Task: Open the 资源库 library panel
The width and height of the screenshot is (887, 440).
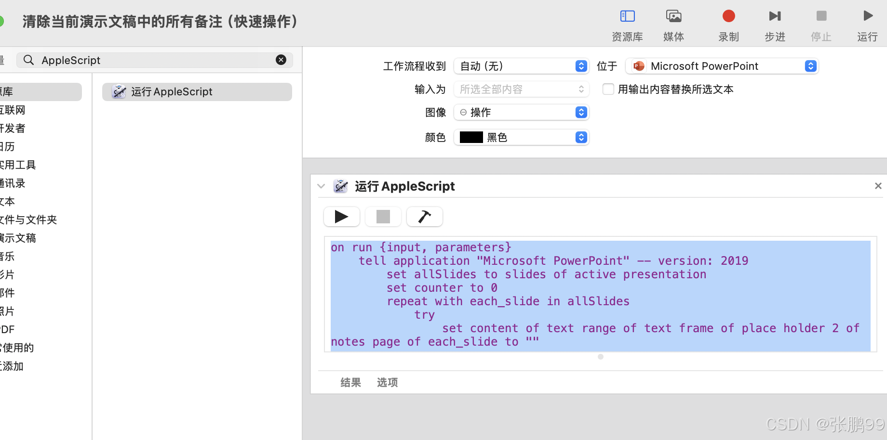Action: coord(627,26)
